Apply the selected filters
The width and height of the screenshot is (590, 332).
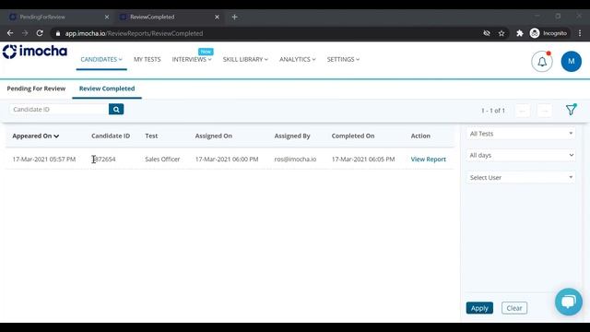click(x=479, y=308)
